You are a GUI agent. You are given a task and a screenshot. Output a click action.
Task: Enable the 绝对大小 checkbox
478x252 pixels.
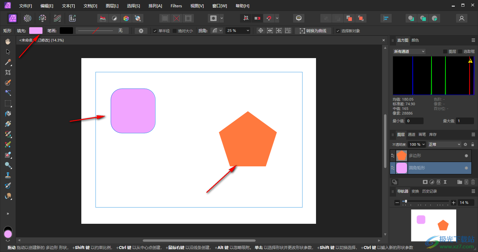(175, 31)
